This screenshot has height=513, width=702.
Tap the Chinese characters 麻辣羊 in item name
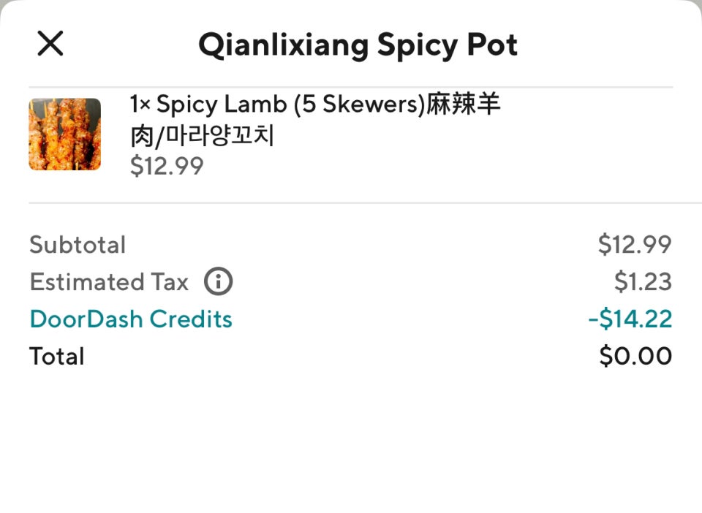(x=463, y=104)
